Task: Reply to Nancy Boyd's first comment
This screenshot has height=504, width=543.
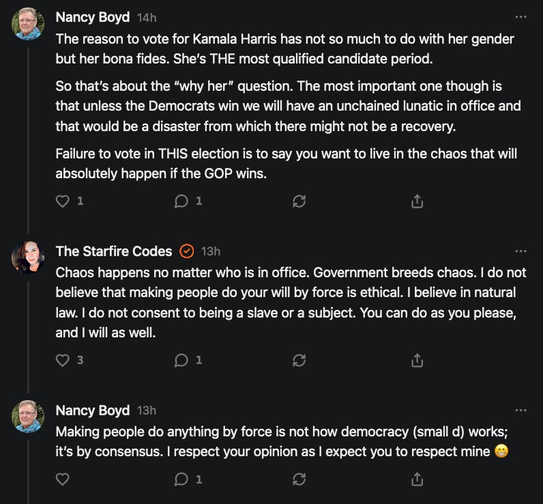Action: 181,201
